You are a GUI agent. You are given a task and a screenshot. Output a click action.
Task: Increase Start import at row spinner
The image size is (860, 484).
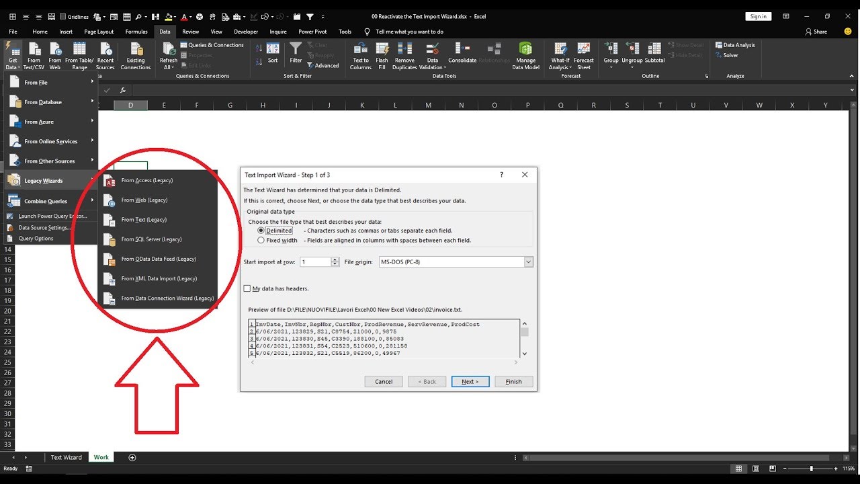click(x=335, y=259)
